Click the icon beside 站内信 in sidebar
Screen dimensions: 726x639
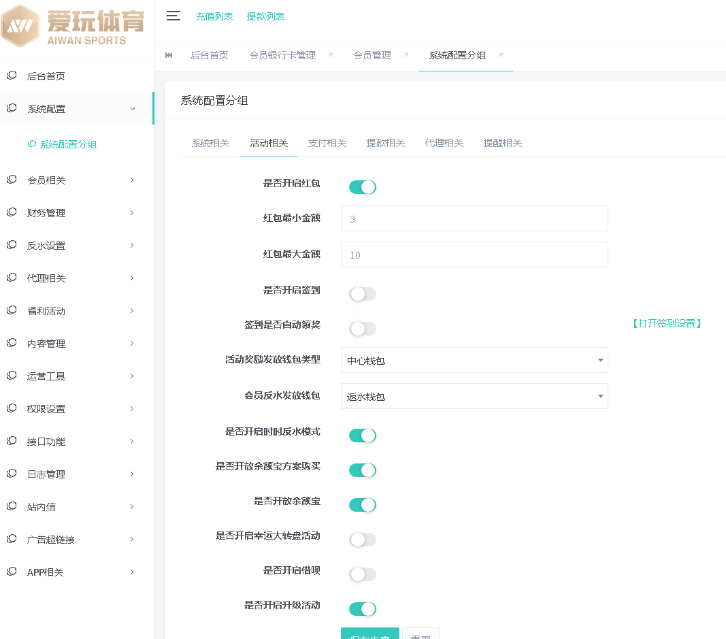coord(12,506)
